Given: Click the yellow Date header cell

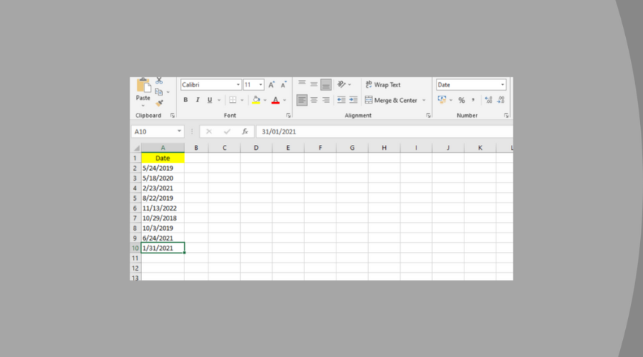Looking at the screenshot, I should [163, 159].
